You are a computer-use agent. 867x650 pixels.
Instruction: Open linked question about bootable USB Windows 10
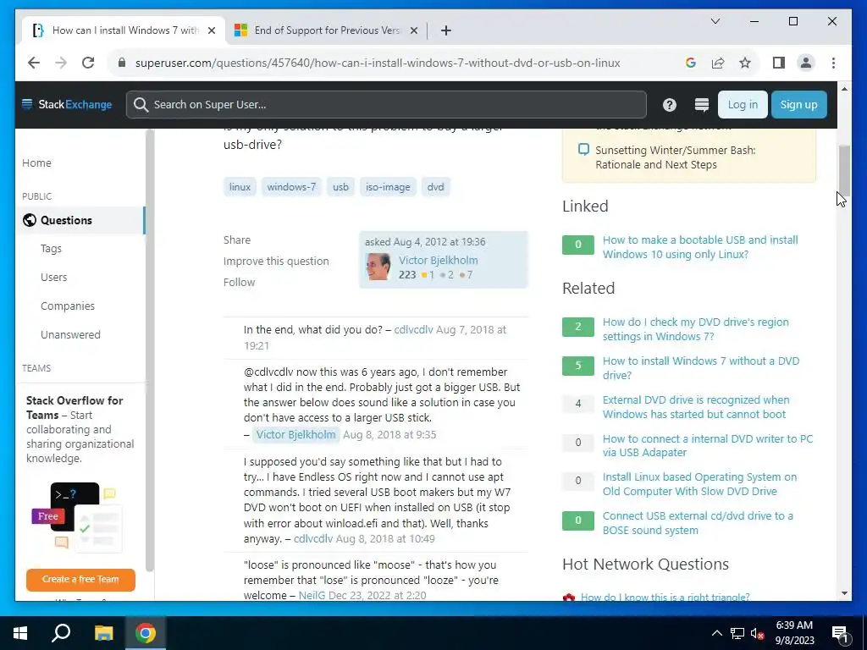[x=700, y=247]
